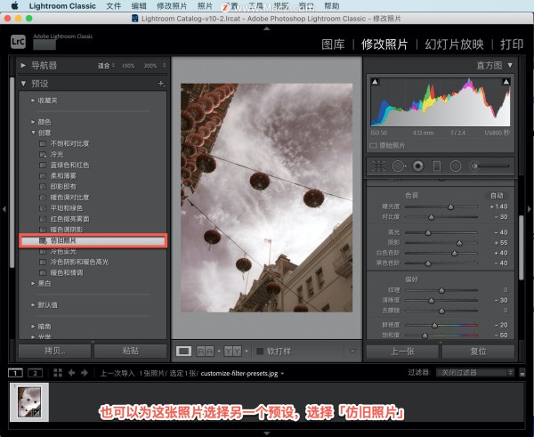Select the Crop Overlay tool icon

pyautogui.click(x=376, y=166)
